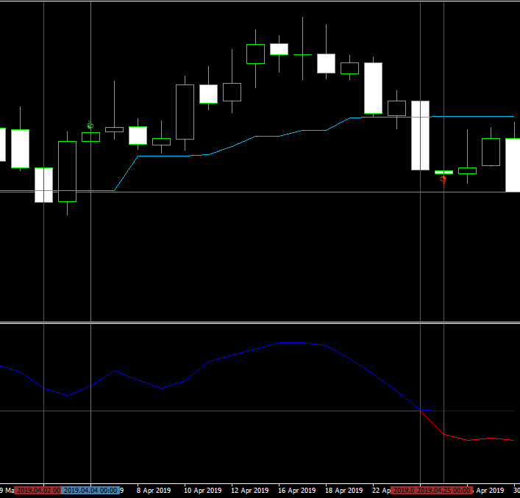520x498 pixels.
Task: Click the 10 Apr 2019 axis label
Action: coord(202,491)
